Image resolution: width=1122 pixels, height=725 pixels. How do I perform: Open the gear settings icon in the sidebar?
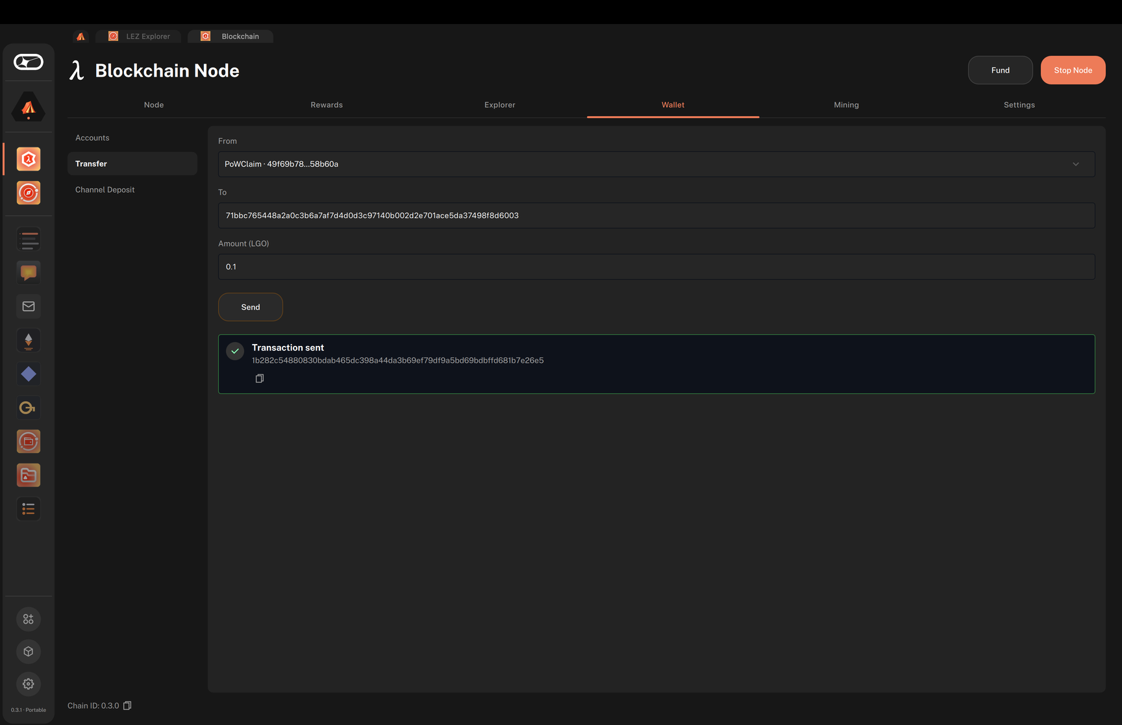coord(29,684)
